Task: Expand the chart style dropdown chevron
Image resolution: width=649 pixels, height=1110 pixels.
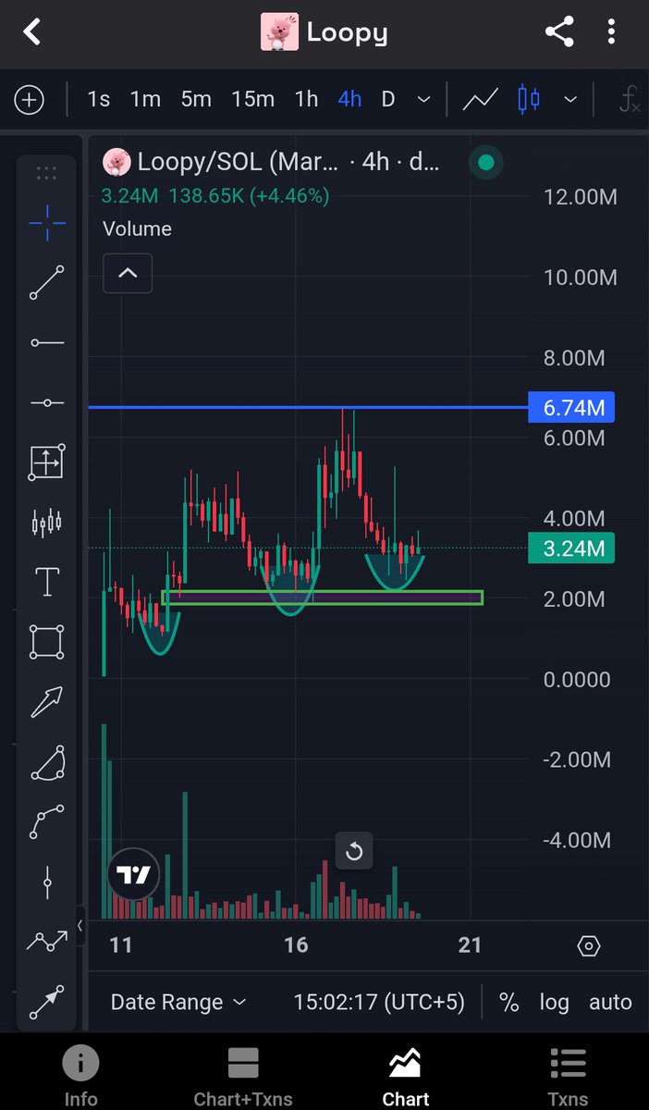Action: [570, 99]
